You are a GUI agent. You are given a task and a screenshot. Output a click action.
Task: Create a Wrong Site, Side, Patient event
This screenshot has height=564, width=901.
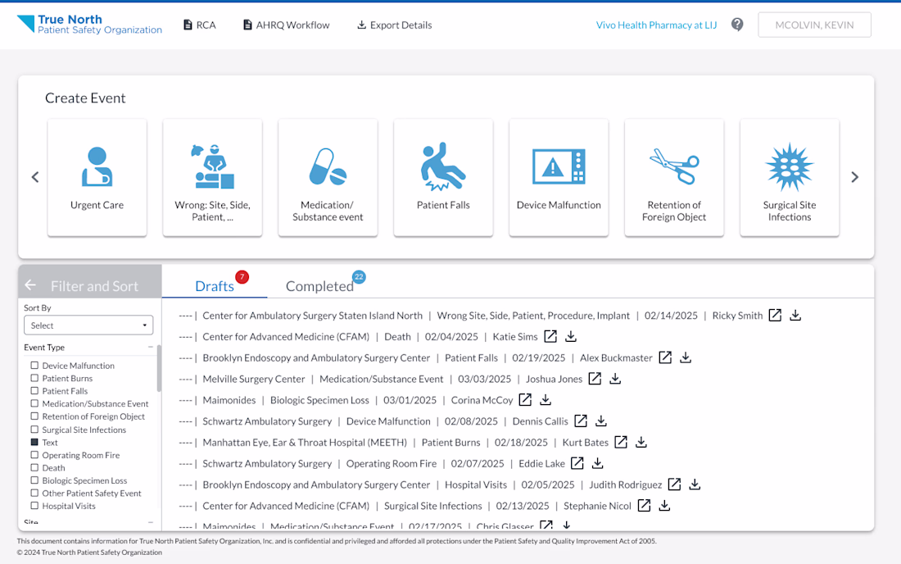[213, 177]
